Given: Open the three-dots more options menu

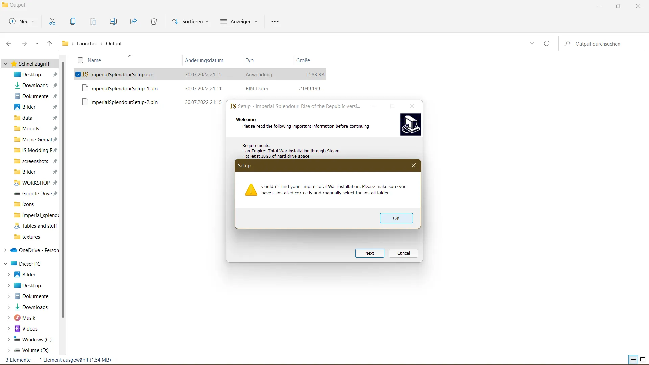Looking at the screenshot, I should click(x=275, y=21).
